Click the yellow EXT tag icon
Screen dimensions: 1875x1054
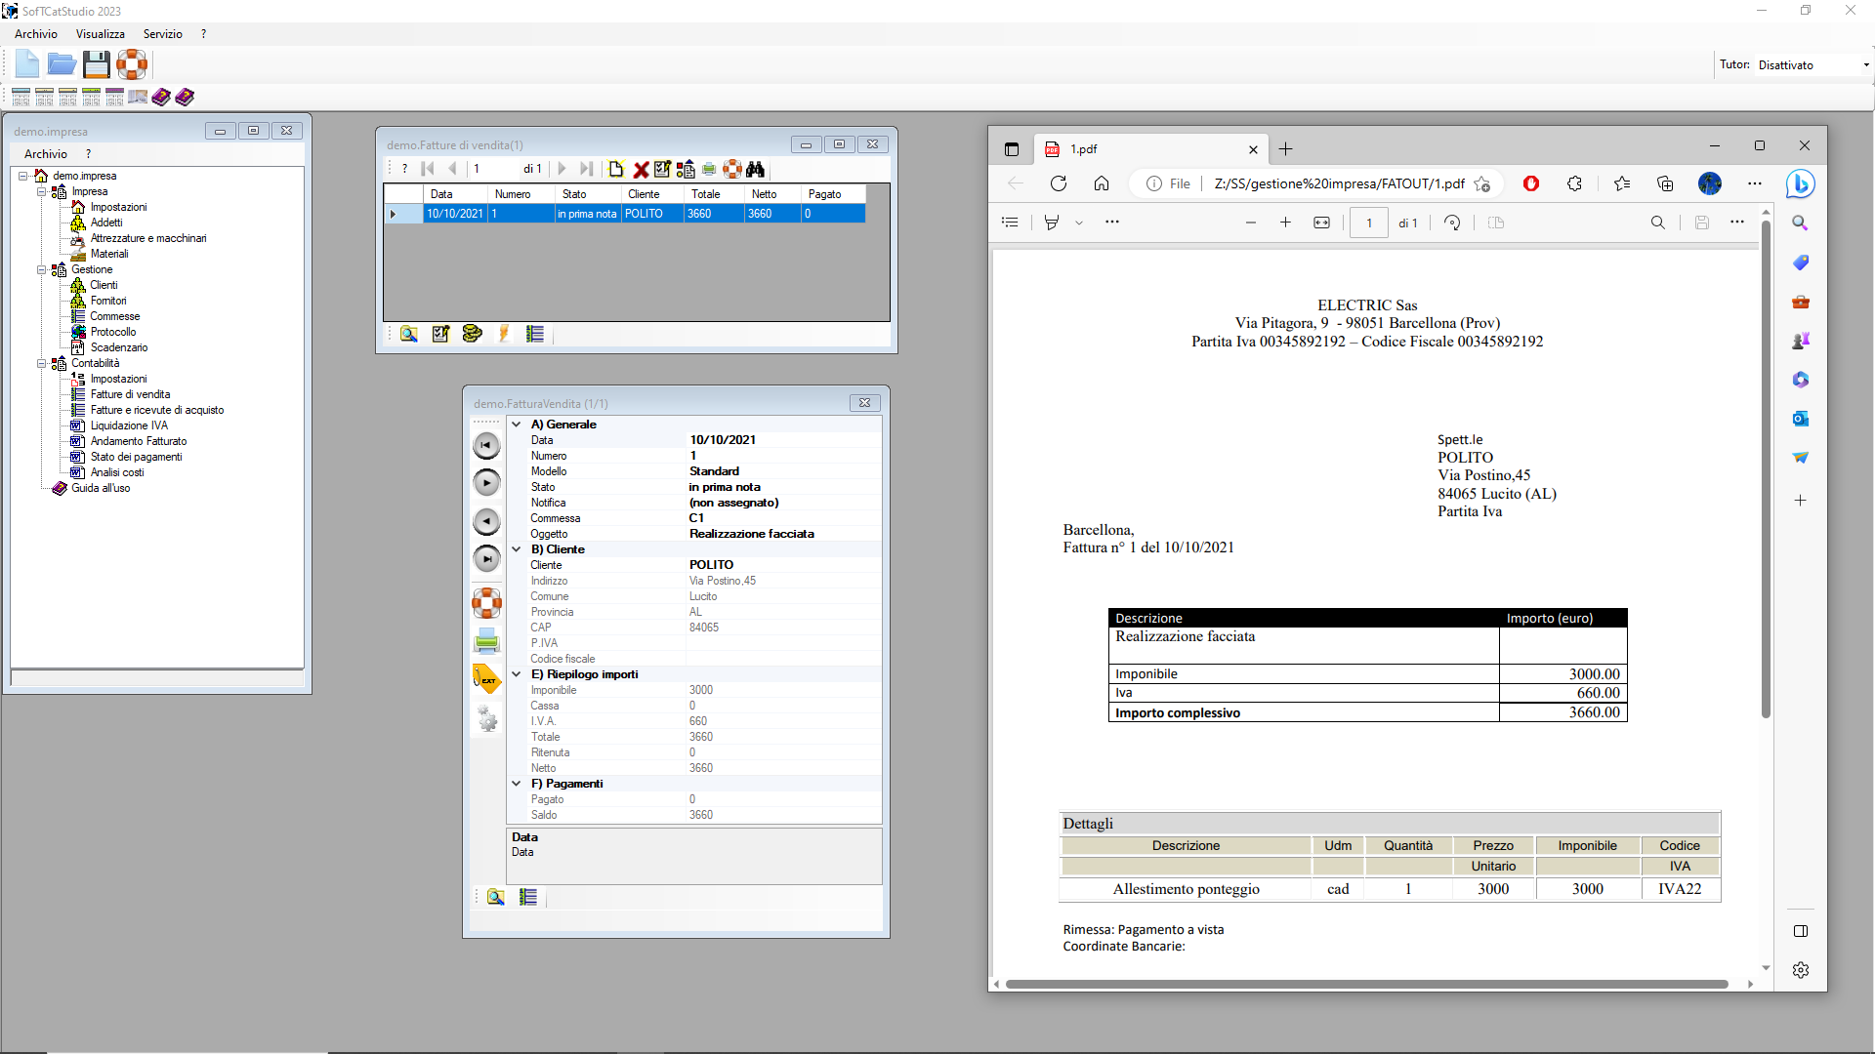[486, 679]
